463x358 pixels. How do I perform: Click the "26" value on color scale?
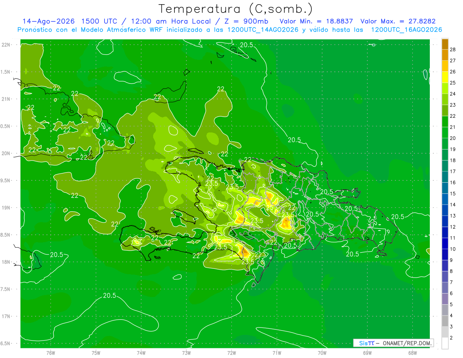click(x=453, y=72)
